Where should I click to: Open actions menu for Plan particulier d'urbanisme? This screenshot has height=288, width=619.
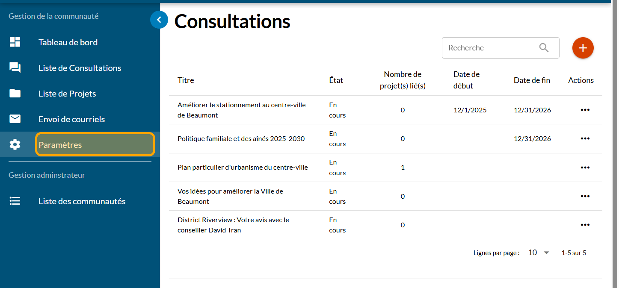click(585, 168)
